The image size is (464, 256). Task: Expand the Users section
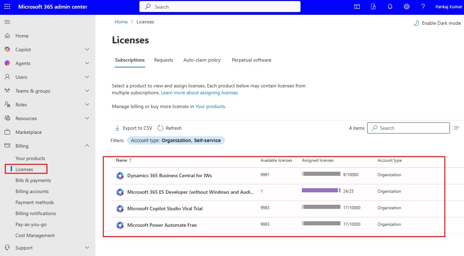pyautogui.click(x=87, y=77)
